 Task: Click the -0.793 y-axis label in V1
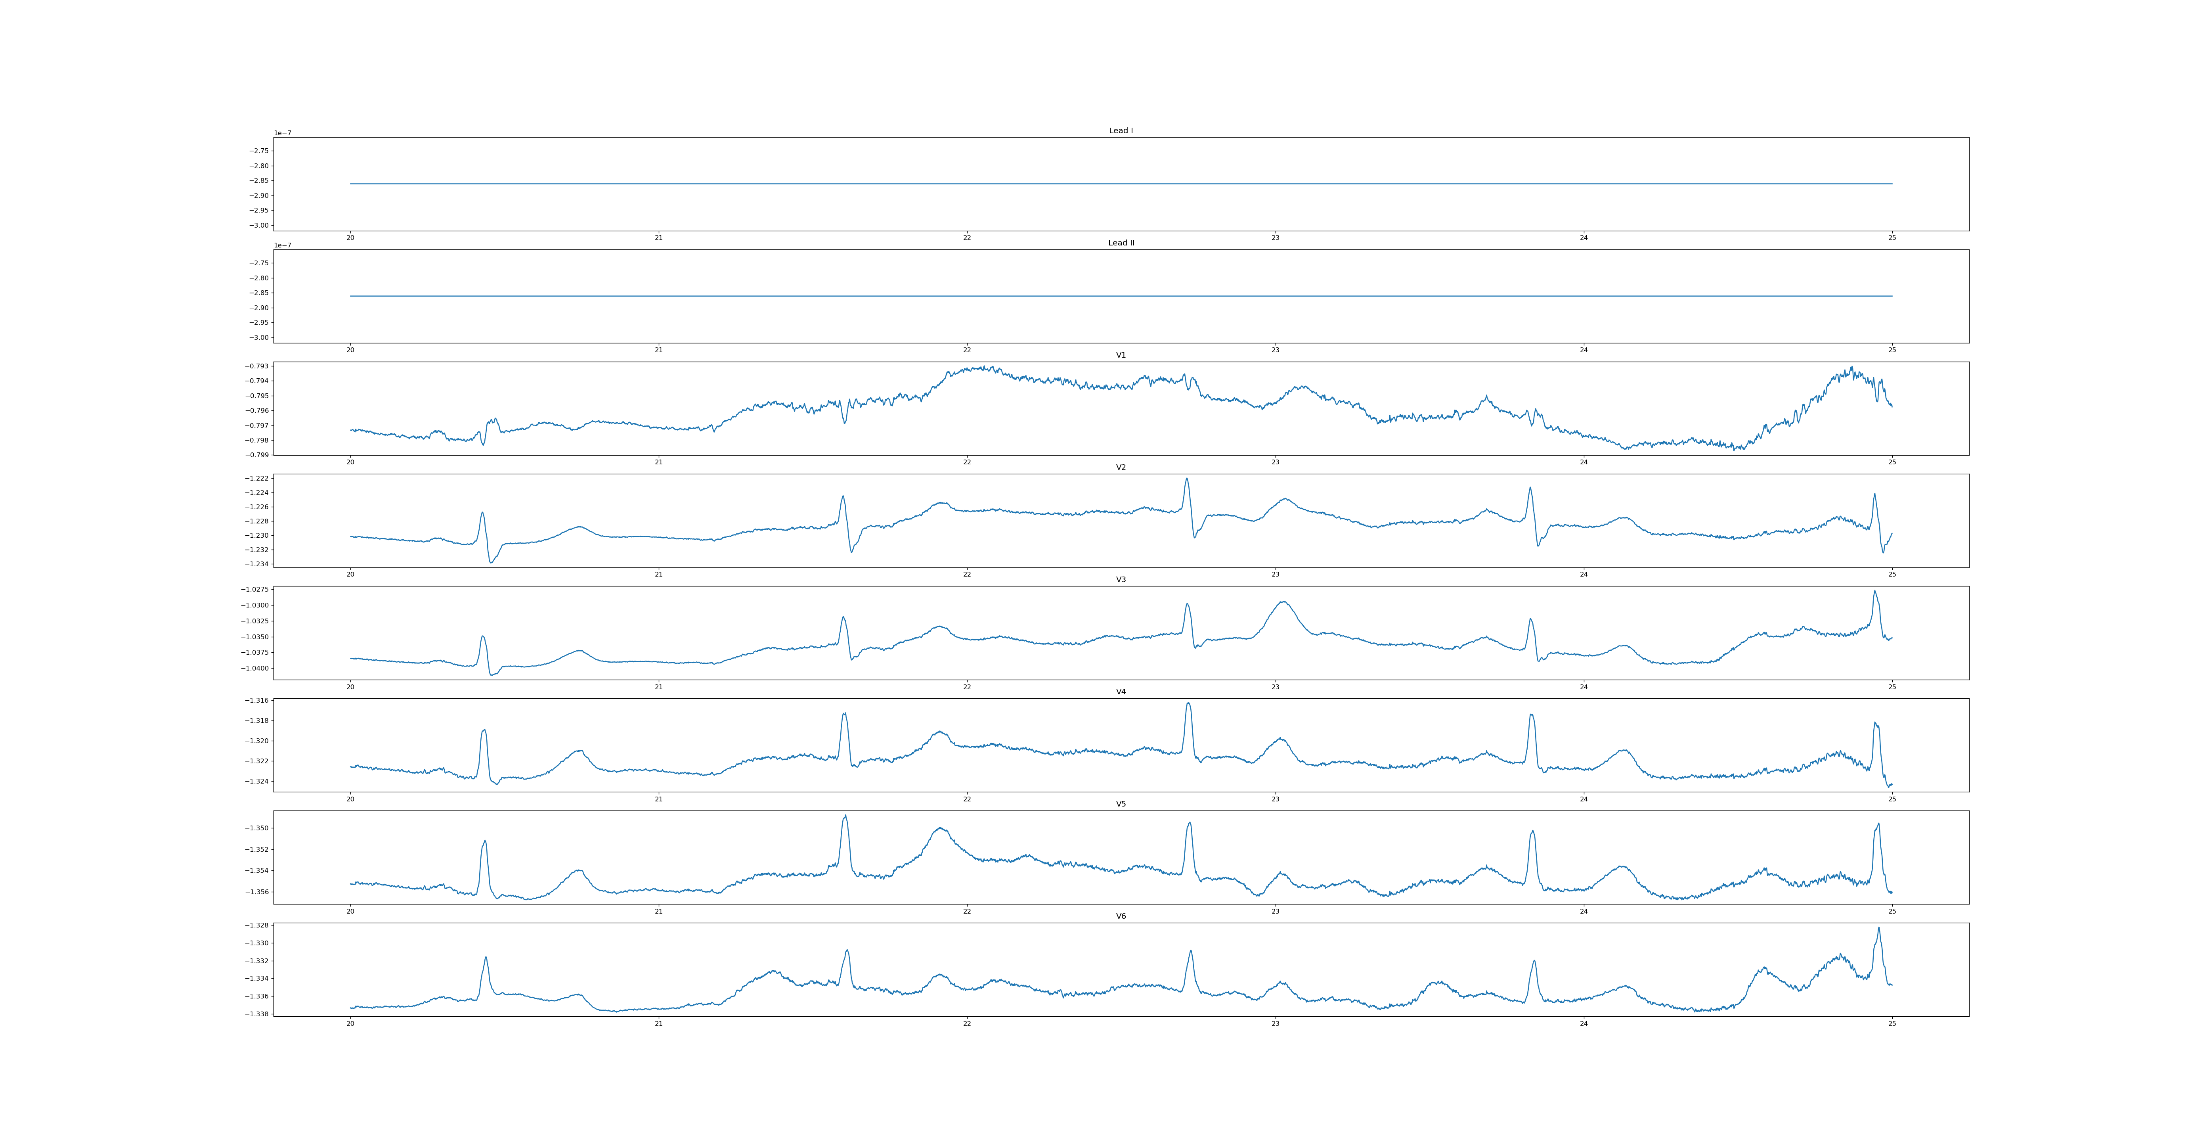pos(257,366)
